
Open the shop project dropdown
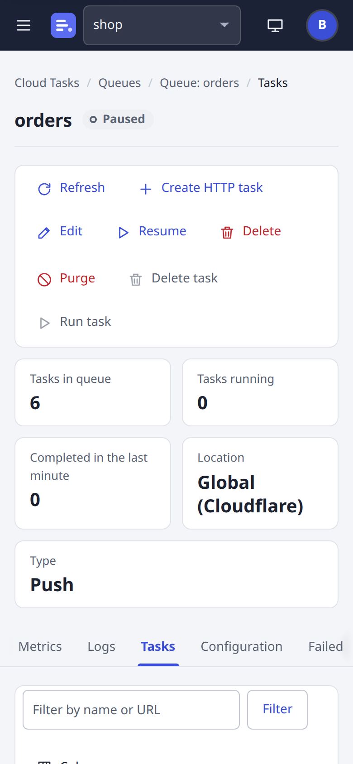[162, 25]
